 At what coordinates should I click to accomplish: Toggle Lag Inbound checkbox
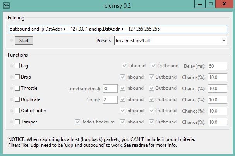click(x=124, y=66)
